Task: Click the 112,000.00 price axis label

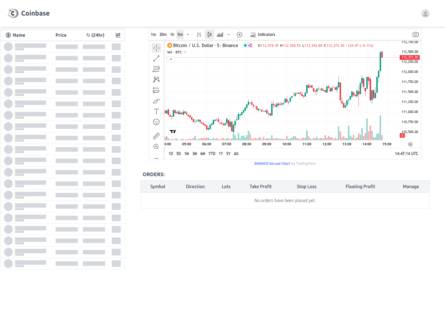Action: [410, 72]
